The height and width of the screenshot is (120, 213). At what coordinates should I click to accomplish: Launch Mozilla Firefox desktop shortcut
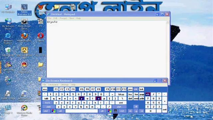point(24,37)
